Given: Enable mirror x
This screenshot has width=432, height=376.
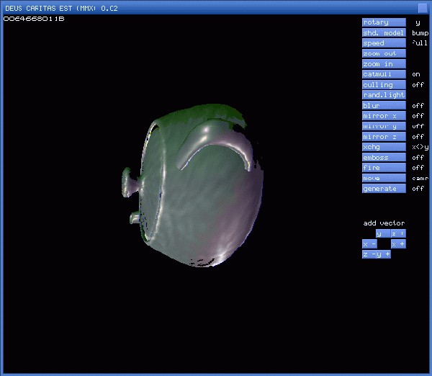Looking at the screenshot, I should click(x=384, y=116).
